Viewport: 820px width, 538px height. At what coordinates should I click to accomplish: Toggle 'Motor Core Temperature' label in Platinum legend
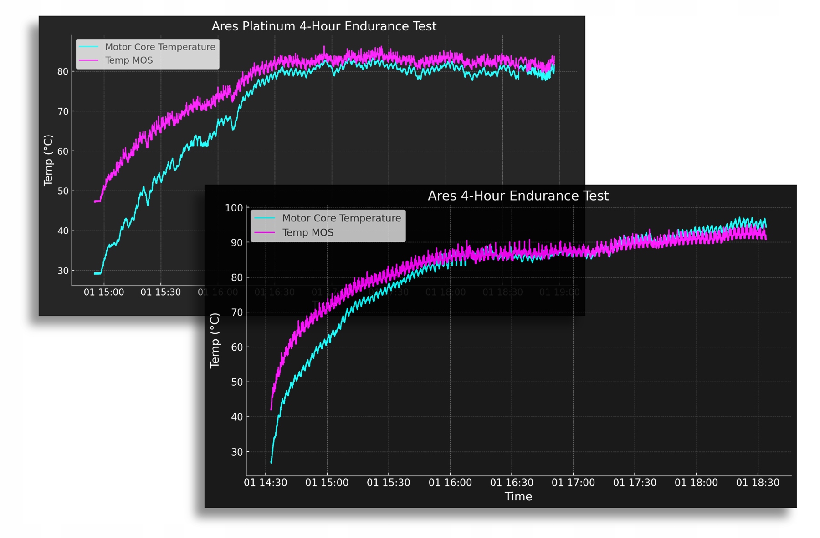(160, 47)
